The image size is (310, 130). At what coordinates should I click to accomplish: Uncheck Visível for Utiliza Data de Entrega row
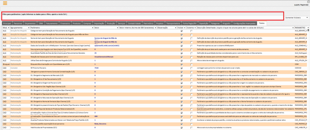[x=182, y=61]
